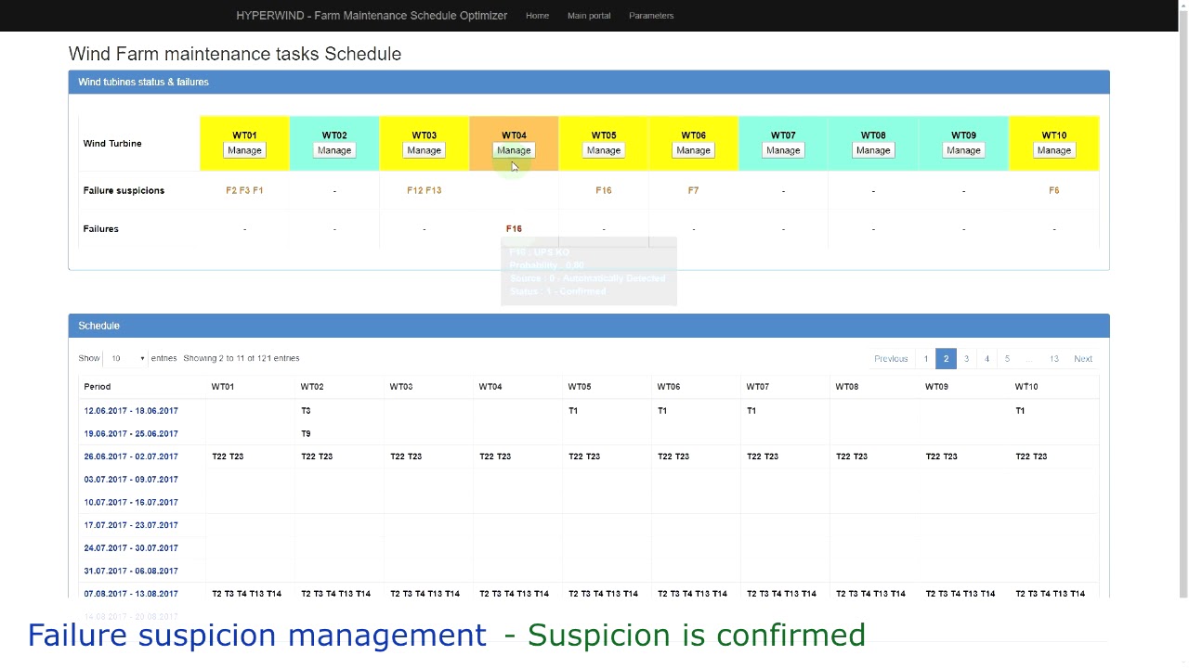
Task: Click Manage button for WT10
Action: pos(1053,150)
